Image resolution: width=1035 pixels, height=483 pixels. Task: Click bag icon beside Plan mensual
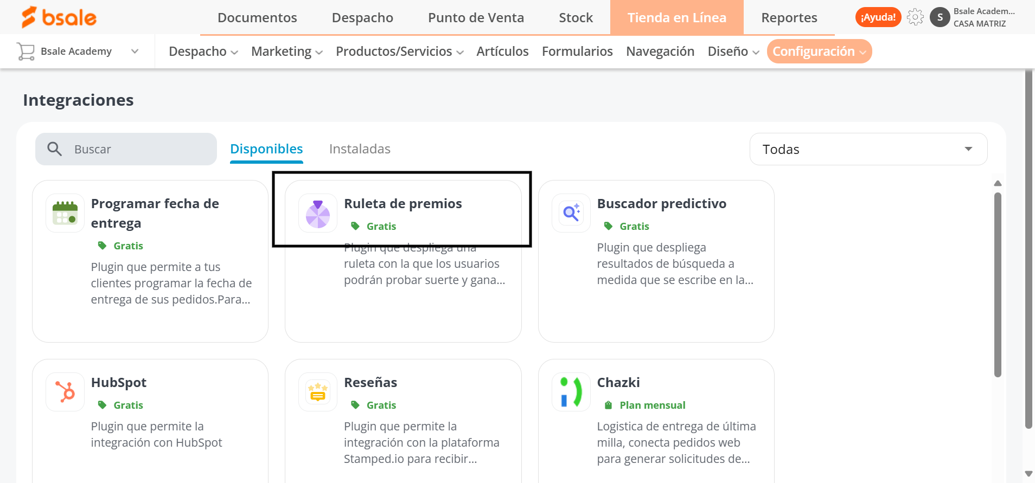click(608, 405)
